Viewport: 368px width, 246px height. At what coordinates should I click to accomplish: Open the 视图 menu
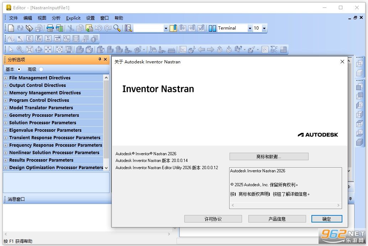point(42,18)
